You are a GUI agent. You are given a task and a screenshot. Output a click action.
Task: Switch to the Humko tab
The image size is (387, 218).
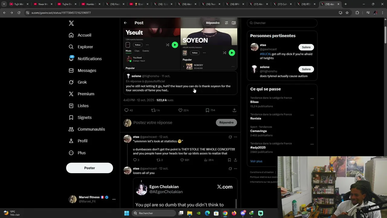(x=91, y=4)
